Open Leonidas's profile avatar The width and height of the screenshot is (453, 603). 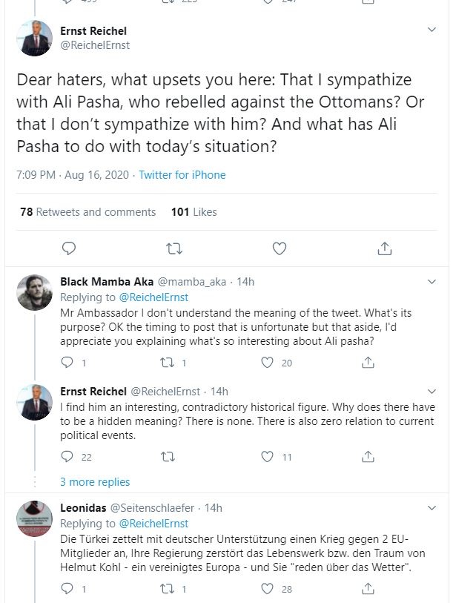[x=35, y=519]
